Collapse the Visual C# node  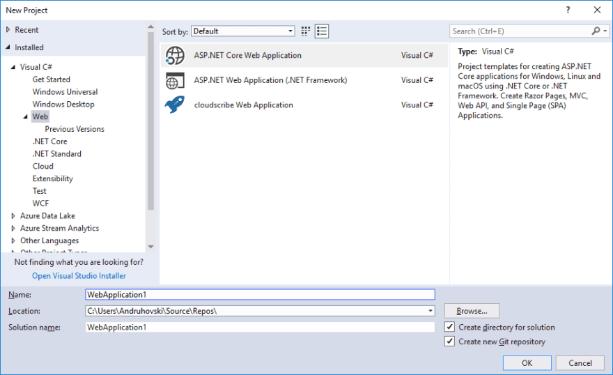point(13,67)
